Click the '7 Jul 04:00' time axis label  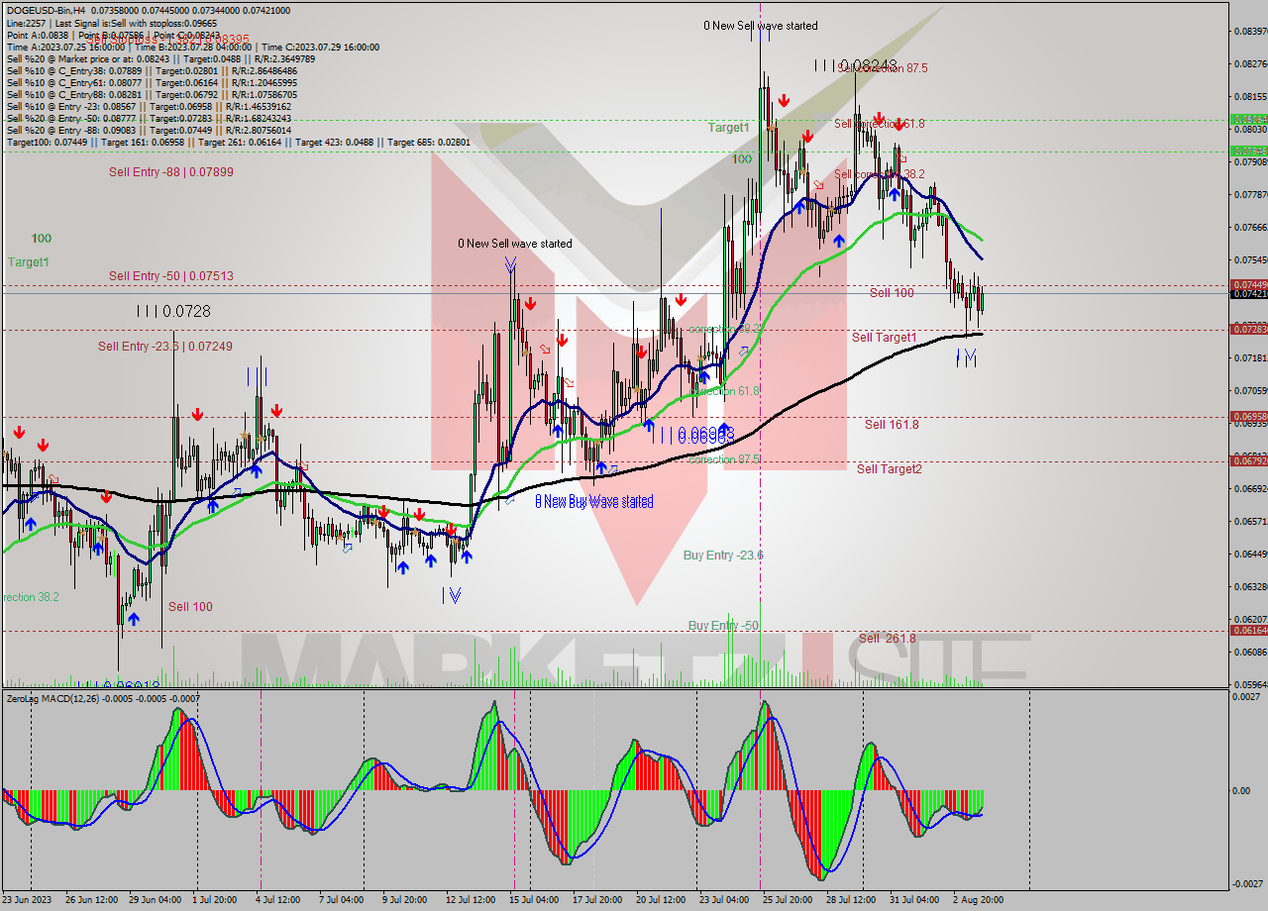tap(342, 900)
